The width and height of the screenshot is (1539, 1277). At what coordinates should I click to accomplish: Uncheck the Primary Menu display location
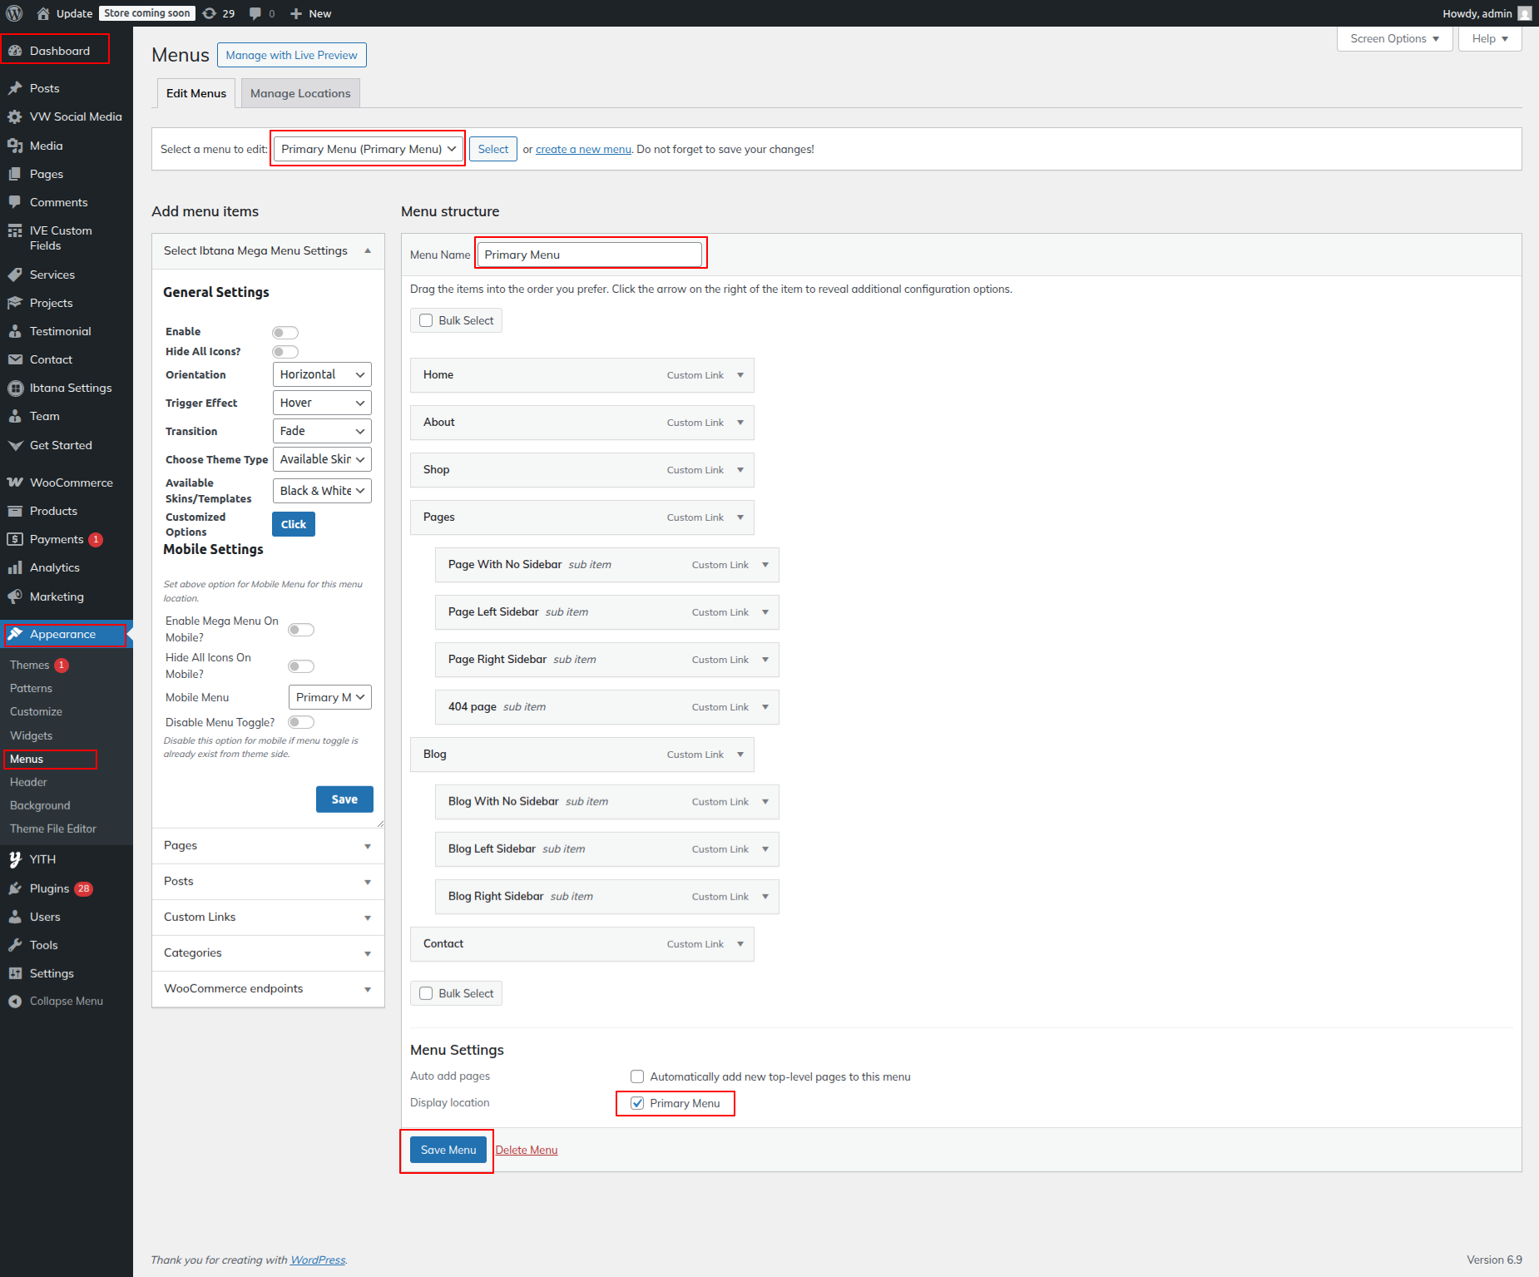point(637,1103)
